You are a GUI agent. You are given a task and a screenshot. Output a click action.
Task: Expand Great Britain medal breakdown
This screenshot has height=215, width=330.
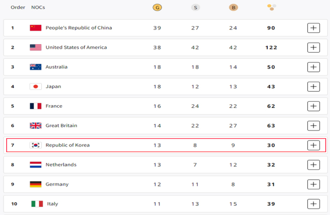click(x=313, y=126)
